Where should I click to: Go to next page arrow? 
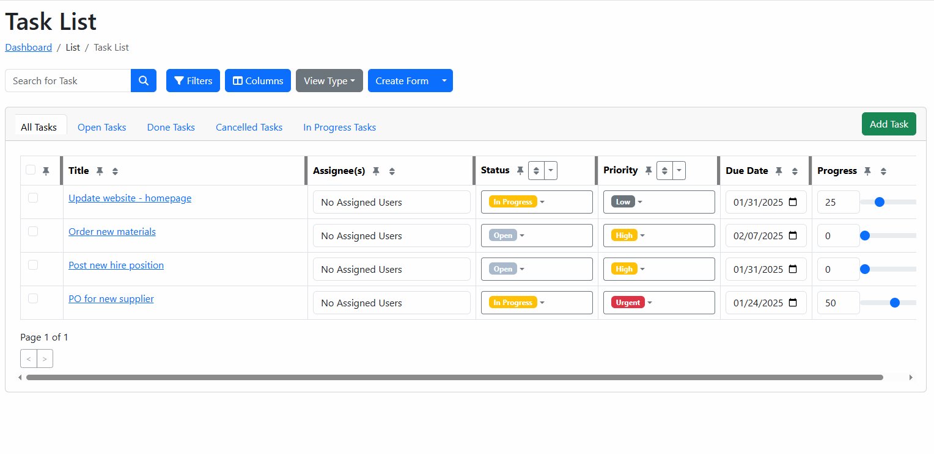click(45, 359)
